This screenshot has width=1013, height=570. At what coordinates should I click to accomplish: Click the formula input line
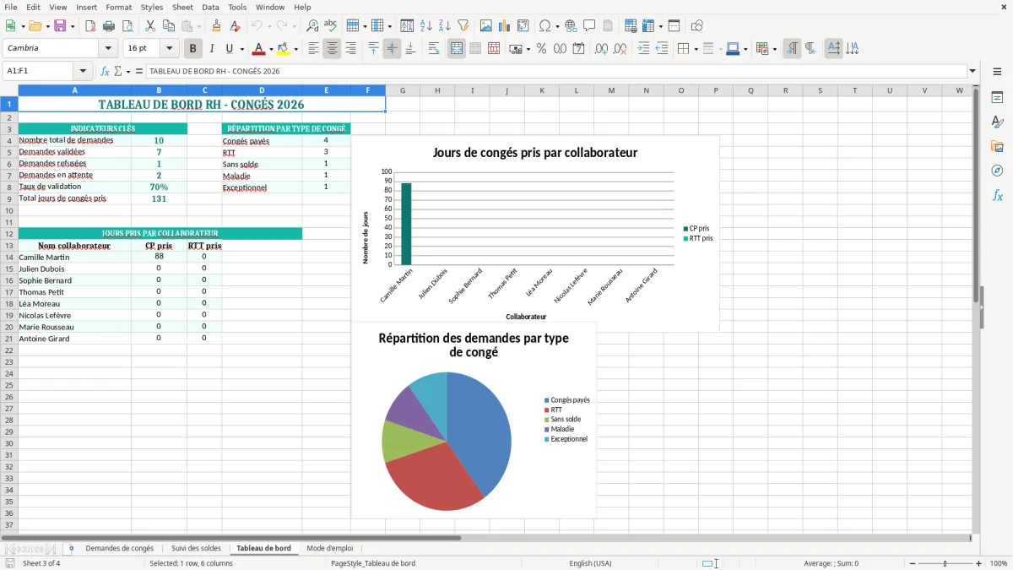(555, 72)
